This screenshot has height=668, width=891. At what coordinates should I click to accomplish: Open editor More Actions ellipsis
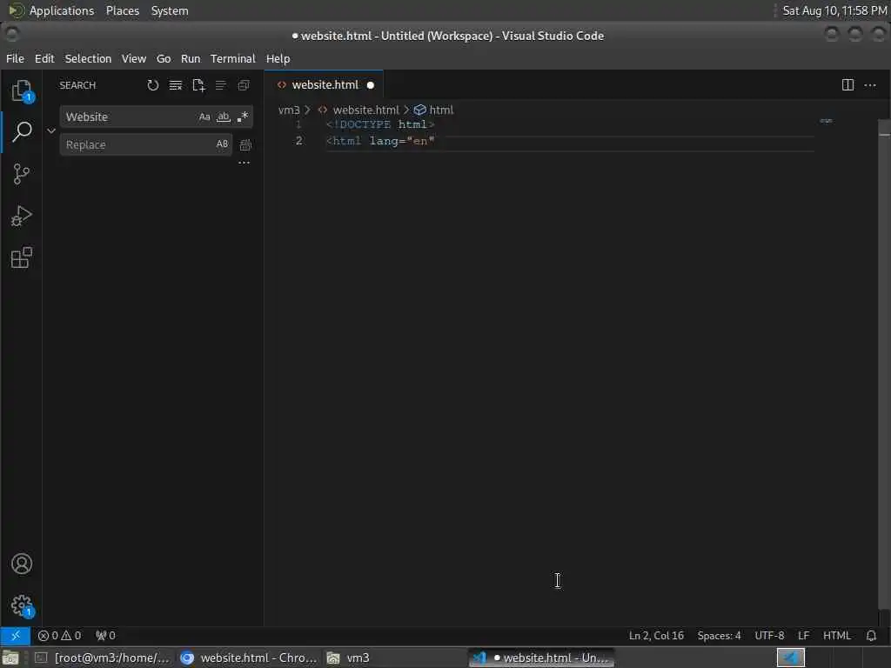point(870,85)
